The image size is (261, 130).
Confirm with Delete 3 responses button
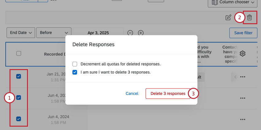[168, 94]
